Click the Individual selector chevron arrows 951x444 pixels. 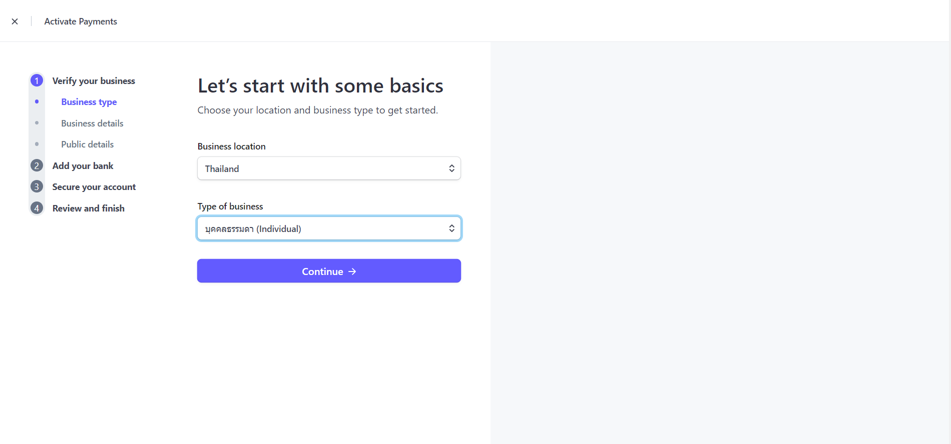tap(451, 228)
